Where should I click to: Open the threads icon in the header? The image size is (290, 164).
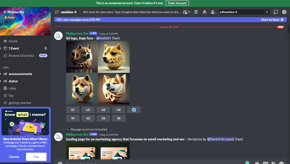click(186, 12)
